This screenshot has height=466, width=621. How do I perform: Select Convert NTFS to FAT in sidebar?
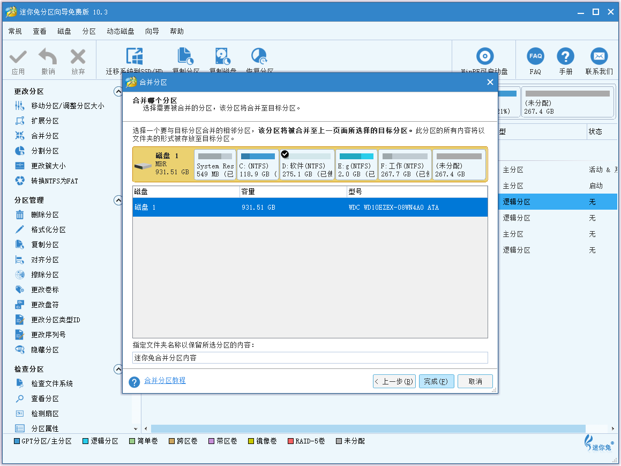(46, 181)
